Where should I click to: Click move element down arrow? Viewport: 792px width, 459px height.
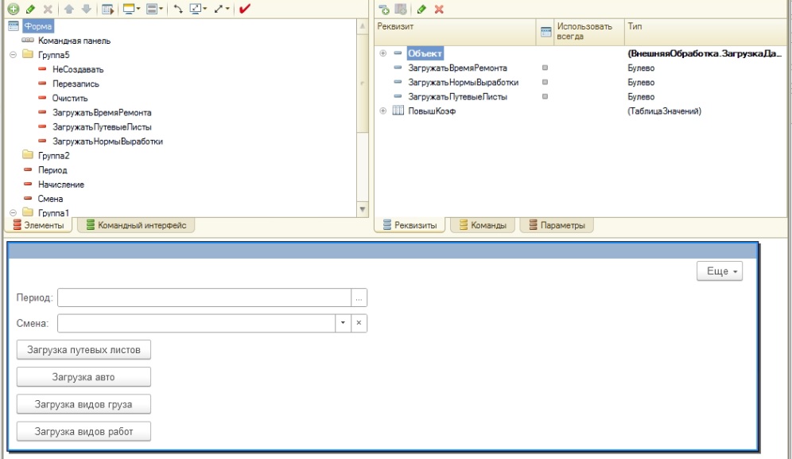(x=87, y=9)
